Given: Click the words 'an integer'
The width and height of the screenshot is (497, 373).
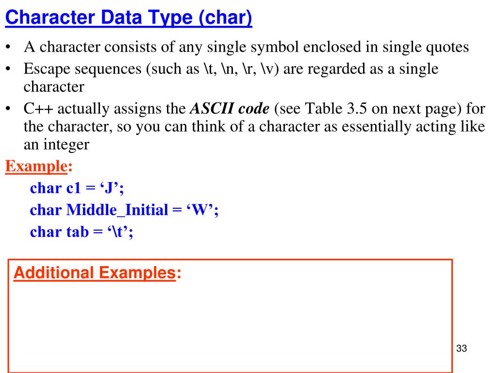Looking at the screenshot, I should 56,145.
